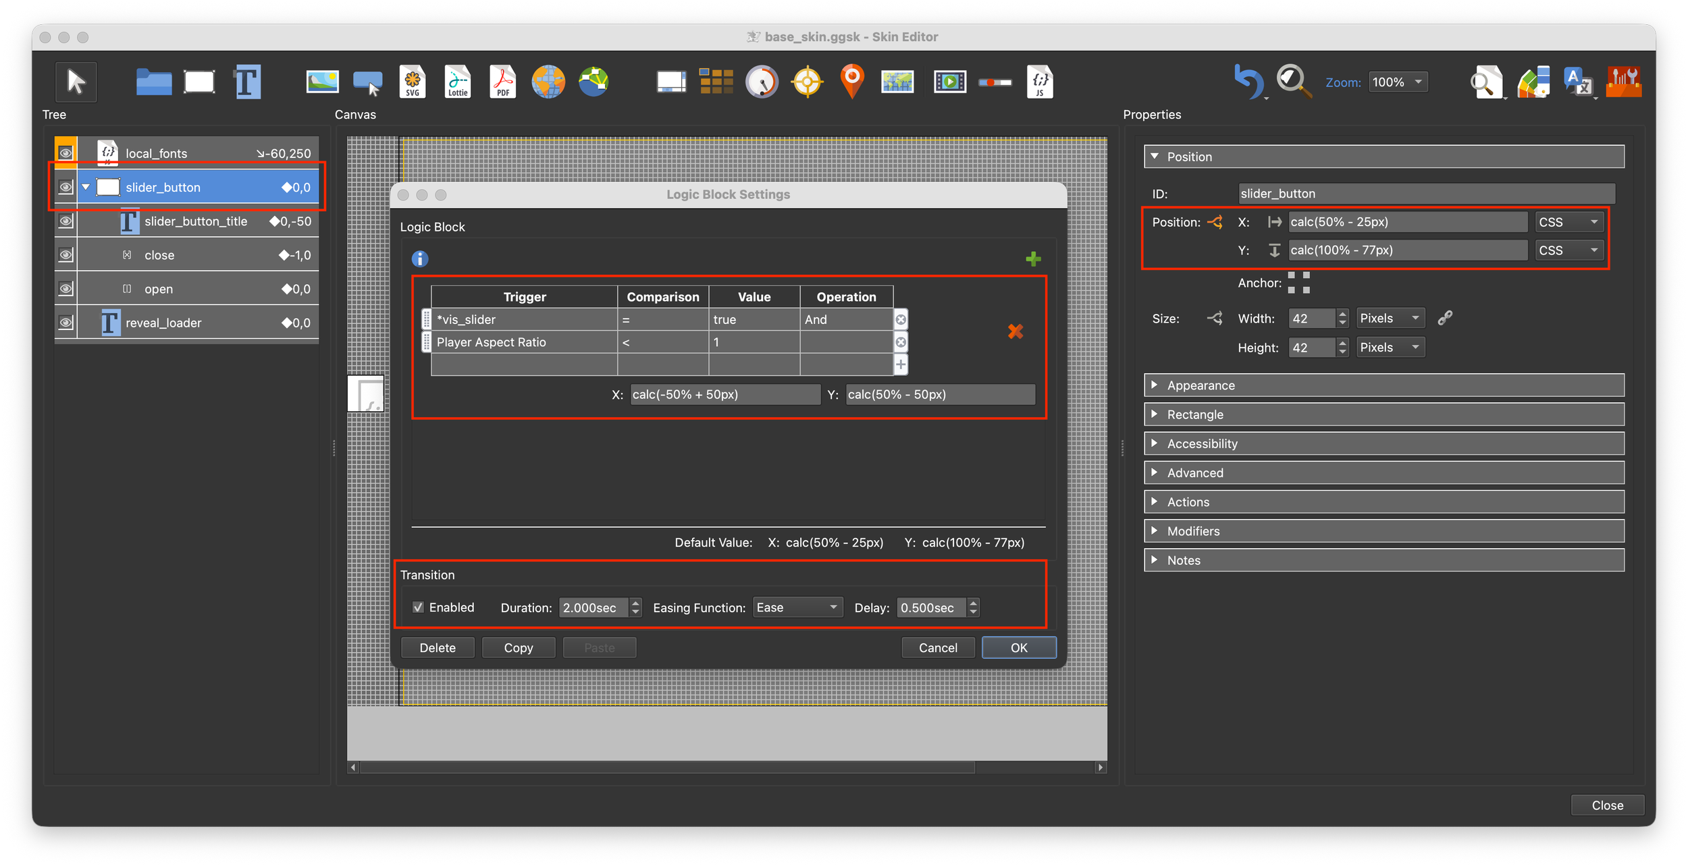Disable the transition Enabled checkbox
The height and width of the screenshot is (866, 1688).
tap(419, 607)
